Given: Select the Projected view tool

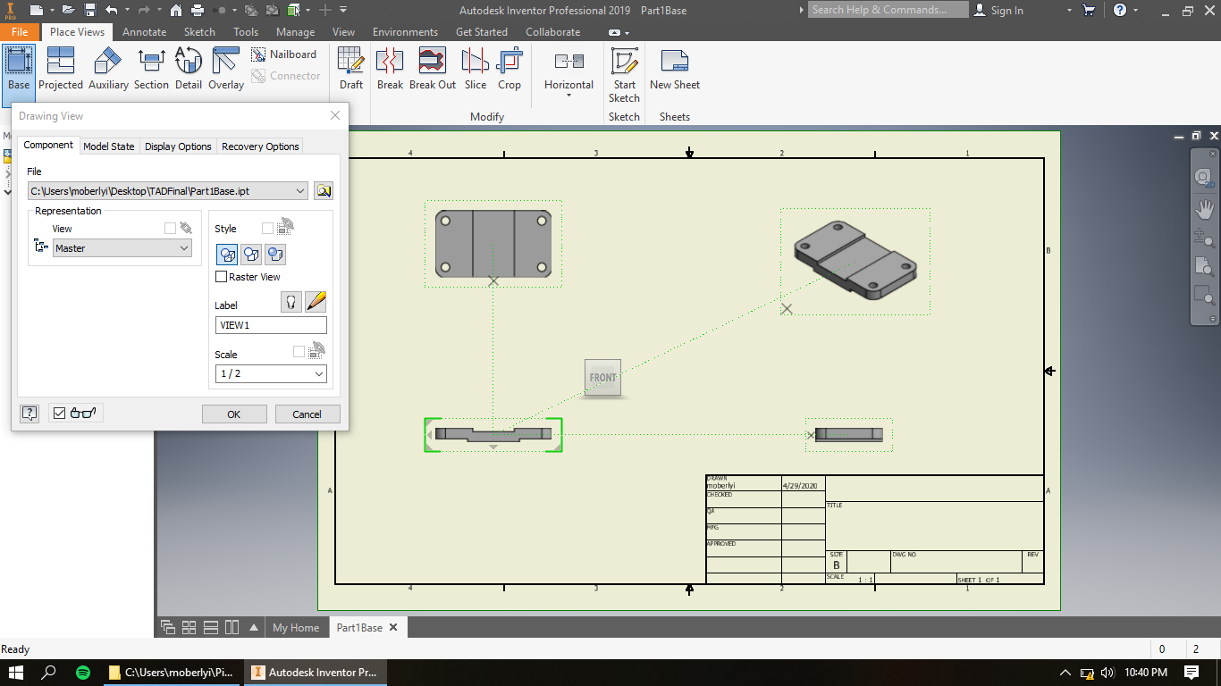Looking at the screenshot, I should 60,69.
